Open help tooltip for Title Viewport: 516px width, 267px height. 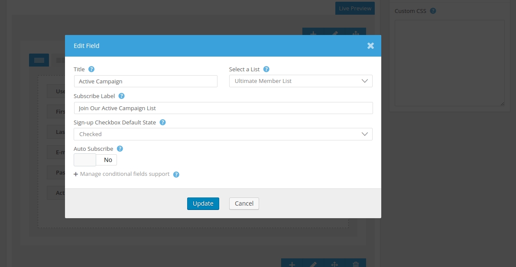pos(91,69)
